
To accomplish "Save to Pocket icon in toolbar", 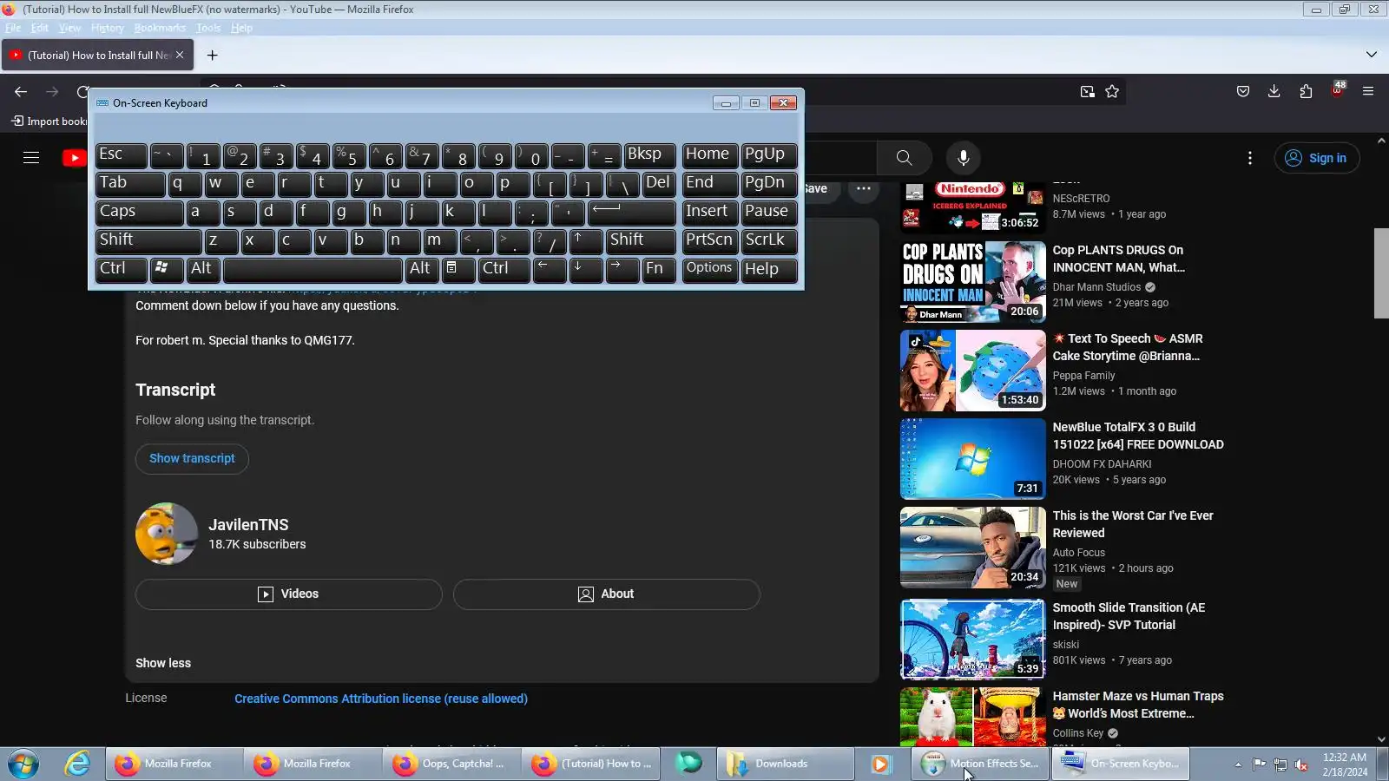I will [1242, 92].
